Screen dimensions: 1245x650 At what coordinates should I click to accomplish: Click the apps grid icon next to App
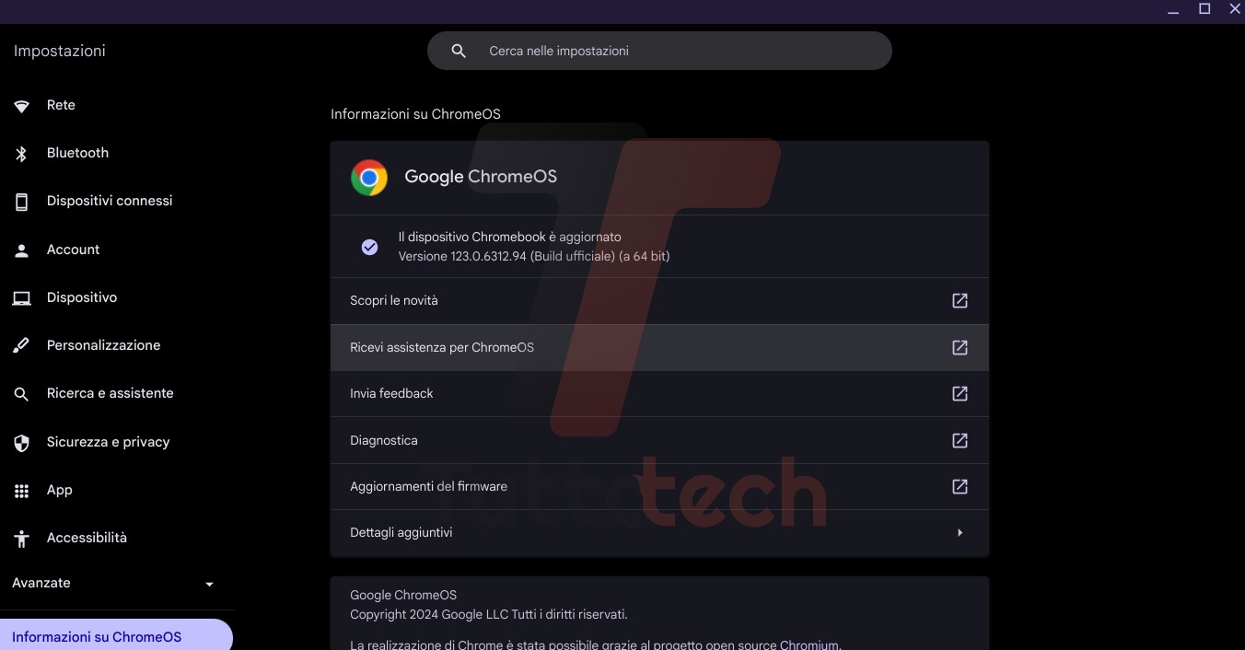tap(21, 491)
